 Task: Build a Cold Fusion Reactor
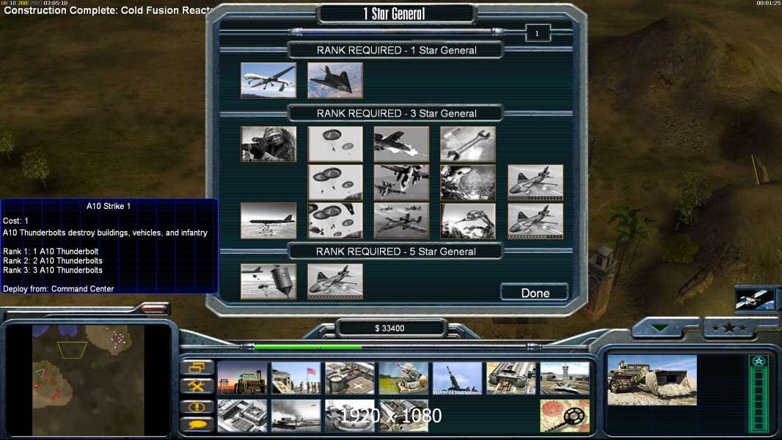tap(242, 378)
